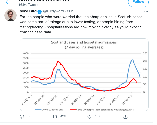Click the 426 retweets count
157x125 pixels.
click(63, 116)
